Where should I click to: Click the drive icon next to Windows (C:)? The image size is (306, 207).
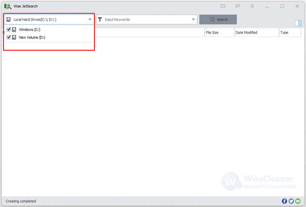coord(14,30)
